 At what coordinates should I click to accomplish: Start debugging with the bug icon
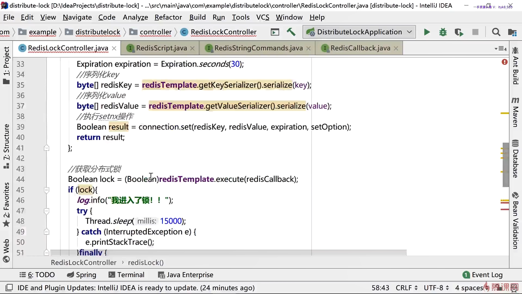point(443,32)
